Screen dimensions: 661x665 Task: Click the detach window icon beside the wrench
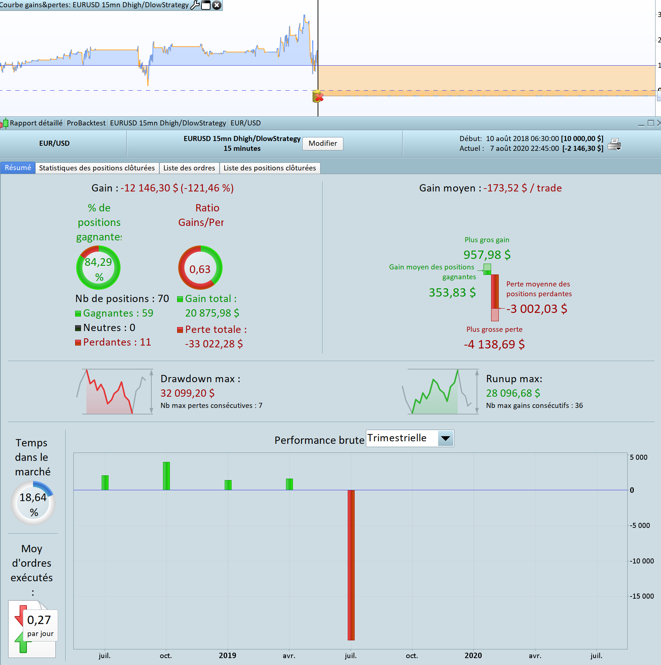[x=206, y=5]
